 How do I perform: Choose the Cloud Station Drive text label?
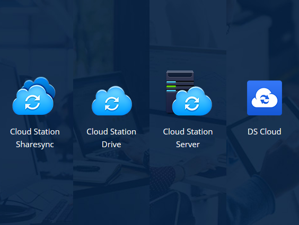111,138
